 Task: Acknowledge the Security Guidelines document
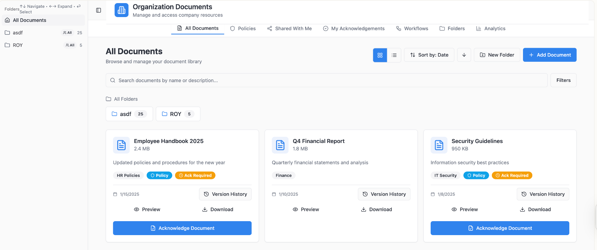(500, 228)
